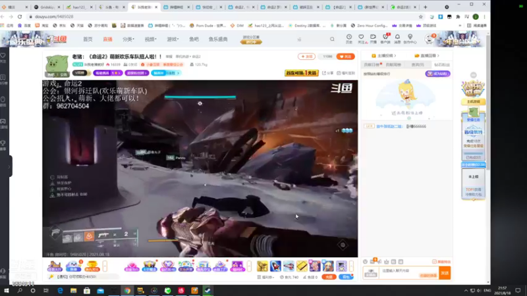
Task: Switch to the Gridskip browser tab
Action: [x=47, y=7]
